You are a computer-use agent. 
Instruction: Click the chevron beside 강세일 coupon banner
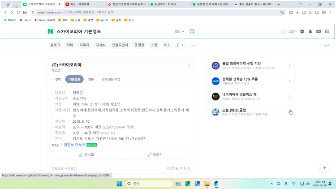[x=289, y=81]
